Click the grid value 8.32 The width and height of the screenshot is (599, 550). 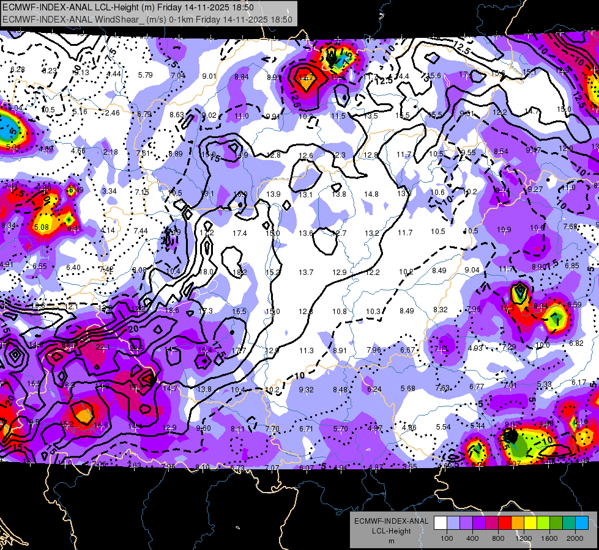[x=440, y=310]
